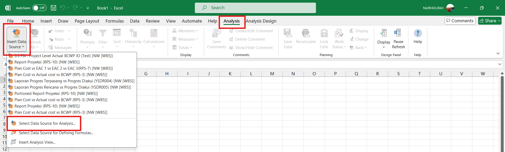The image size is (505, 152).
Task: Click the Search box
Action: pos(255,8)
